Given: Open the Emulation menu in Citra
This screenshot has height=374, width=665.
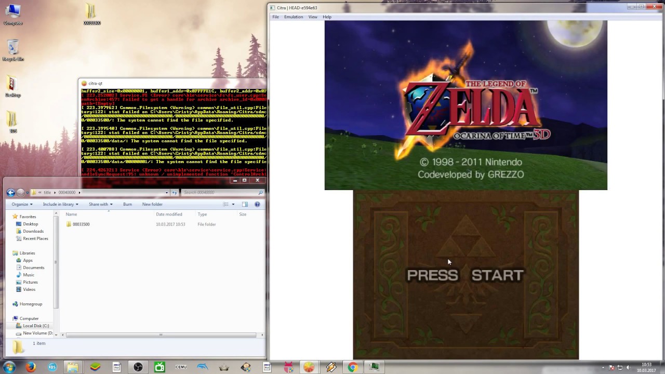Looking at the screenshot, I should 294,17.
